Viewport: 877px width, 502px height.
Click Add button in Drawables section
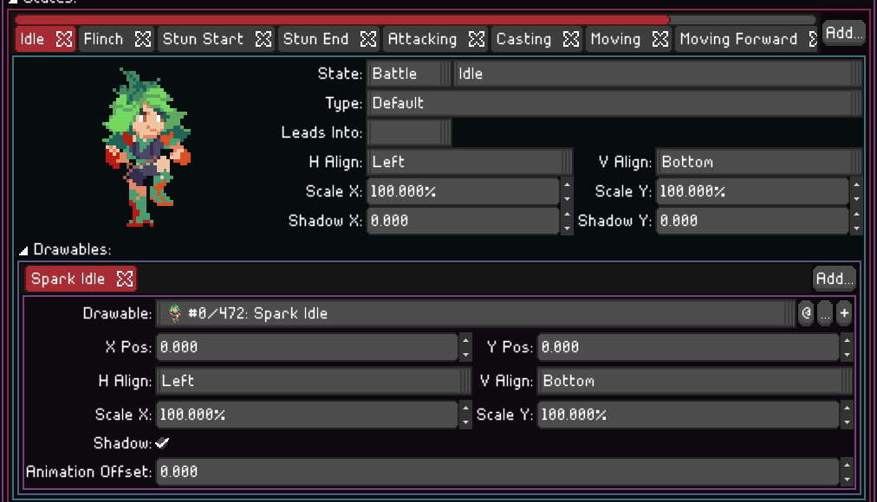click(x=834, y=279)
